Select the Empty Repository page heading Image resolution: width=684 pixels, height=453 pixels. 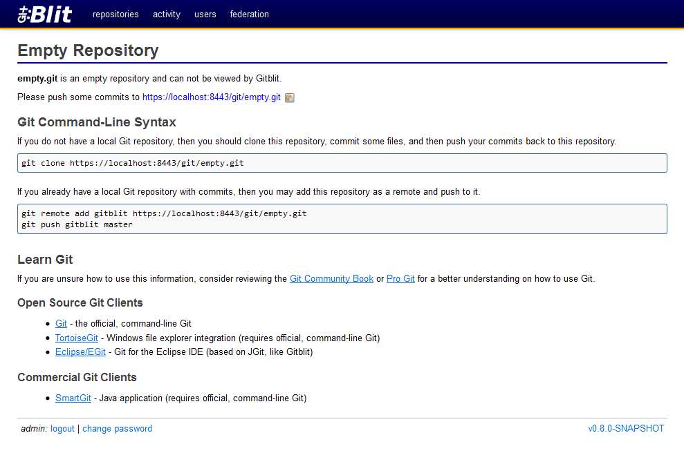(x=88, y=50)
